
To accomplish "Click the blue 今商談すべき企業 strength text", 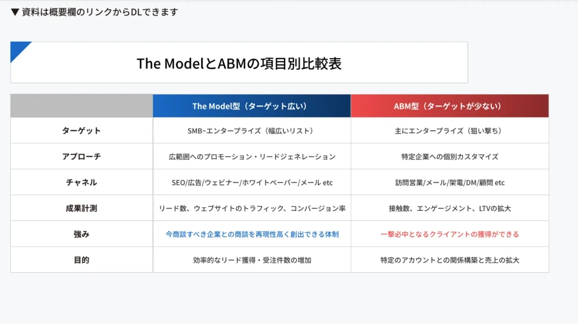I will pyautogui.click(x=252, y=234).
